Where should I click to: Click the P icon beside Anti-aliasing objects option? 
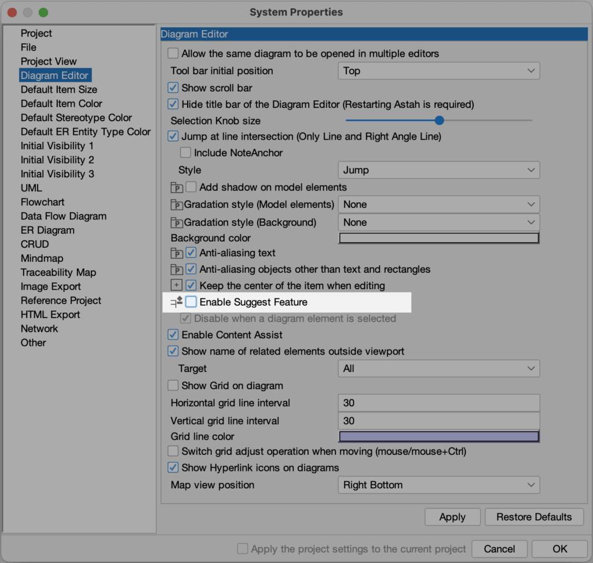(177, 269)
